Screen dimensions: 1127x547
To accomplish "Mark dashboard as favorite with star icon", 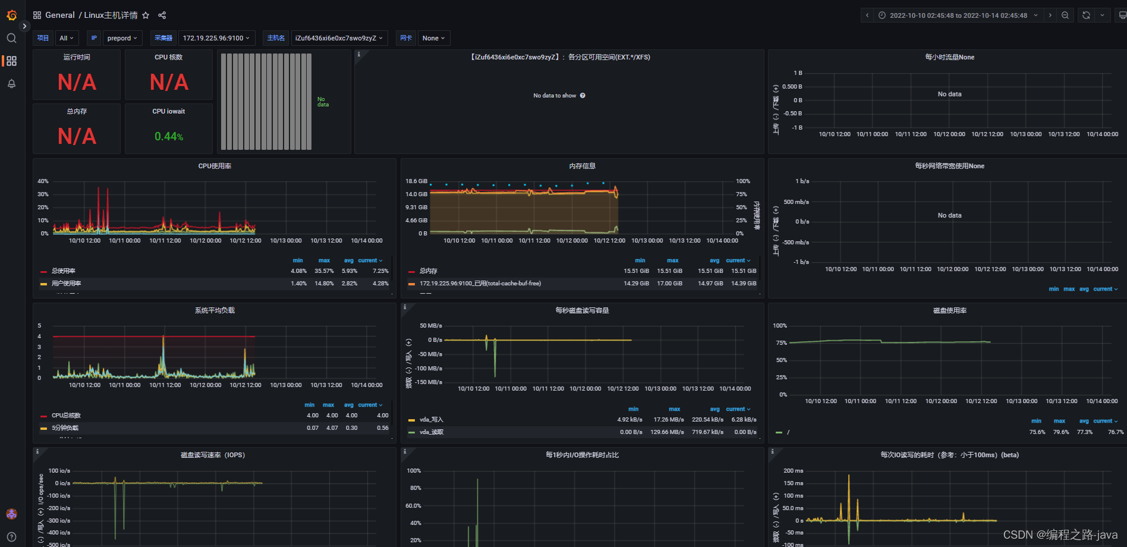I will click(x=146, y=15).
